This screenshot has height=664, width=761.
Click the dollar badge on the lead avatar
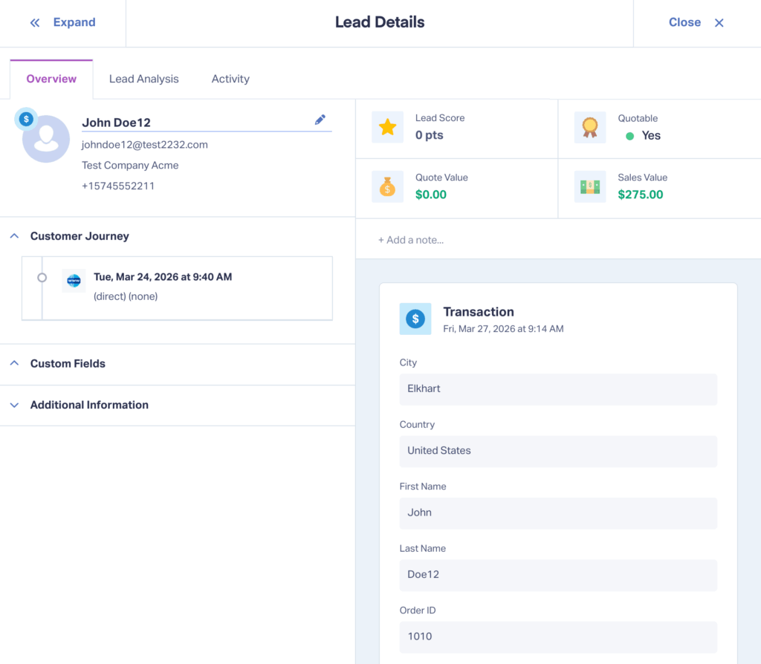pyautogui.click(x=25, y=117)
